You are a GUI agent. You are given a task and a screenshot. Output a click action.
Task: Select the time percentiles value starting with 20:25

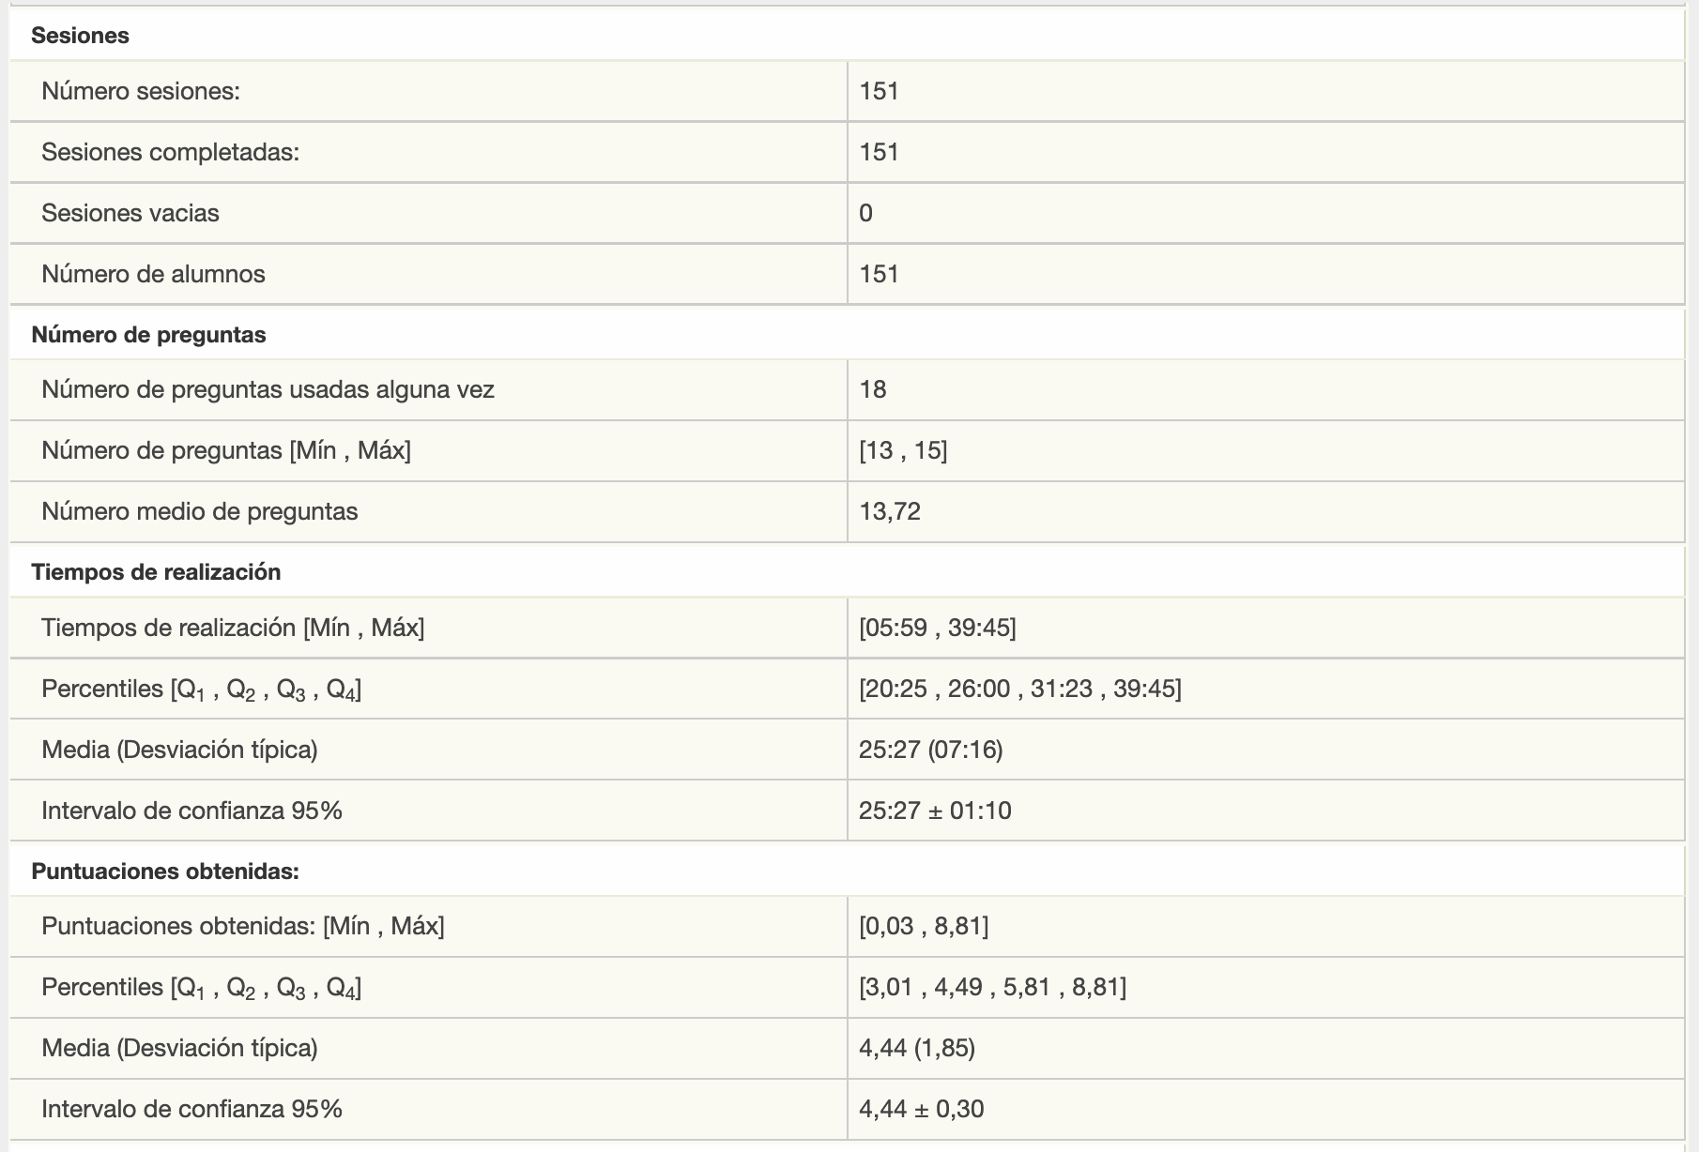point(1019,689)
